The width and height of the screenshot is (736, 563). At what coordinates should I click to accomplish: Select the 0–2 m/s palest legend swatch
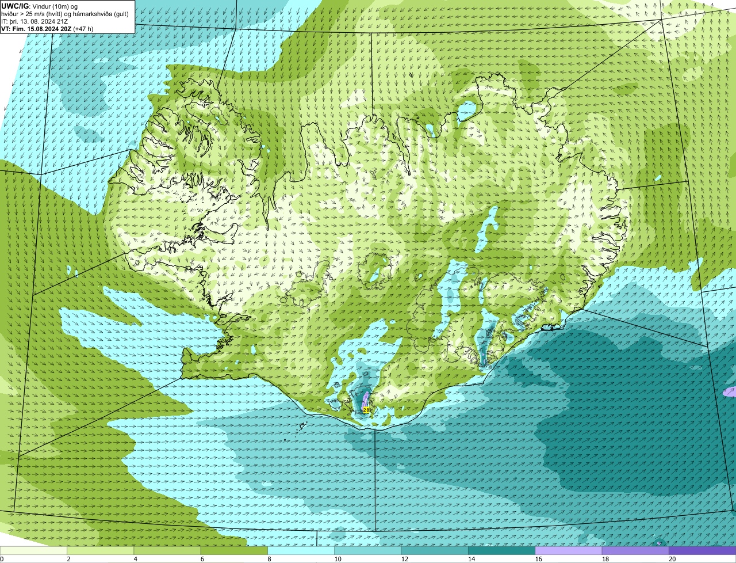tap(33, 550)
